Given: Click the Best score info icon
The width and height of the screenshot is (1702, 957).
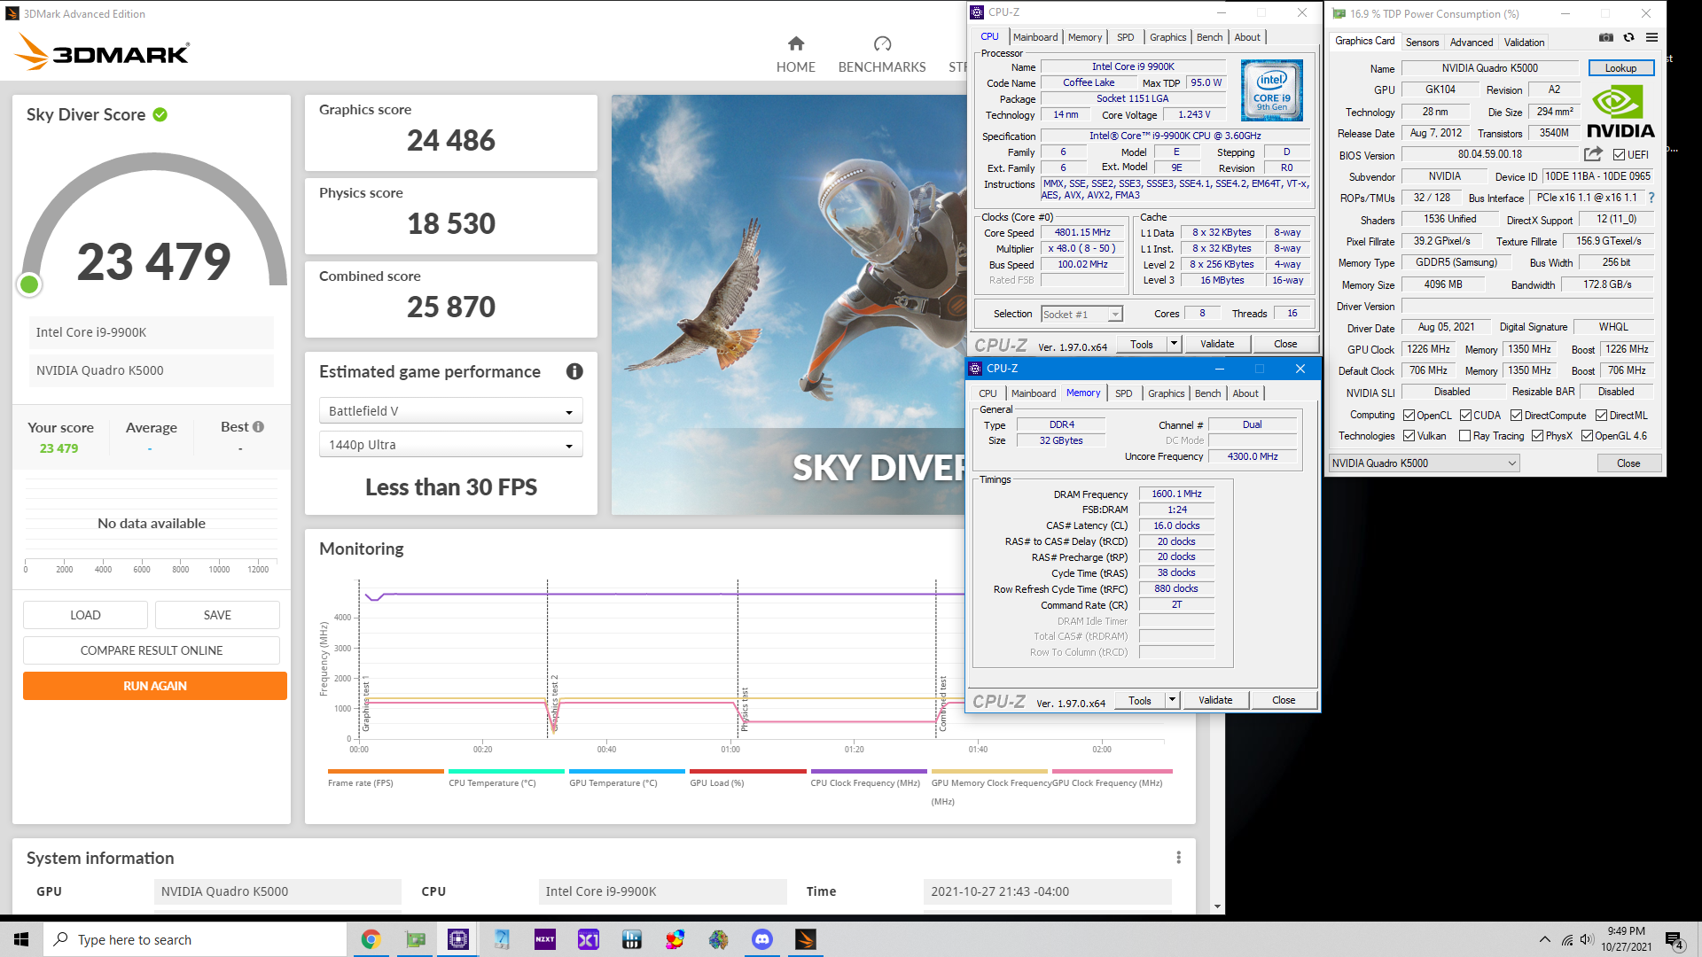Looking at the screenshot, I should [258, 426].
